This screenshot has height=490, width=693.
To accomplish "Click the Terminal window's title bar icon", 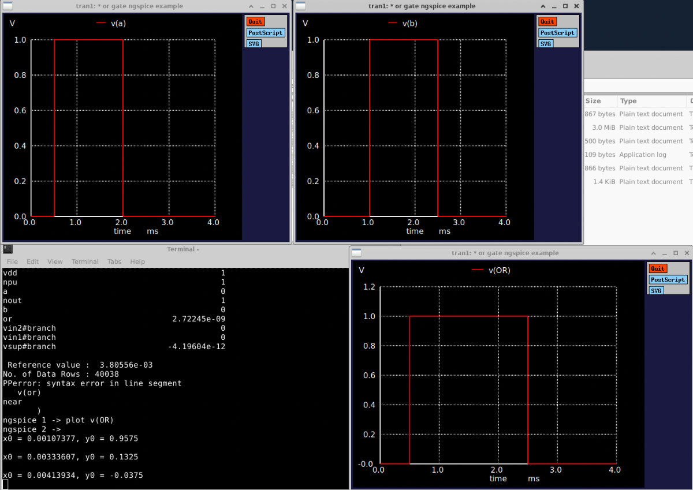I will click(7, 249).
